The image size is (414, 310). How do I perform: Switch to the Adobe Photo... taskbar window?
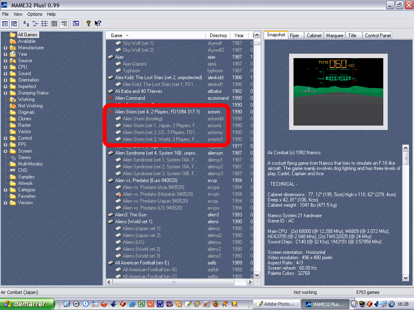coord(277,304)
